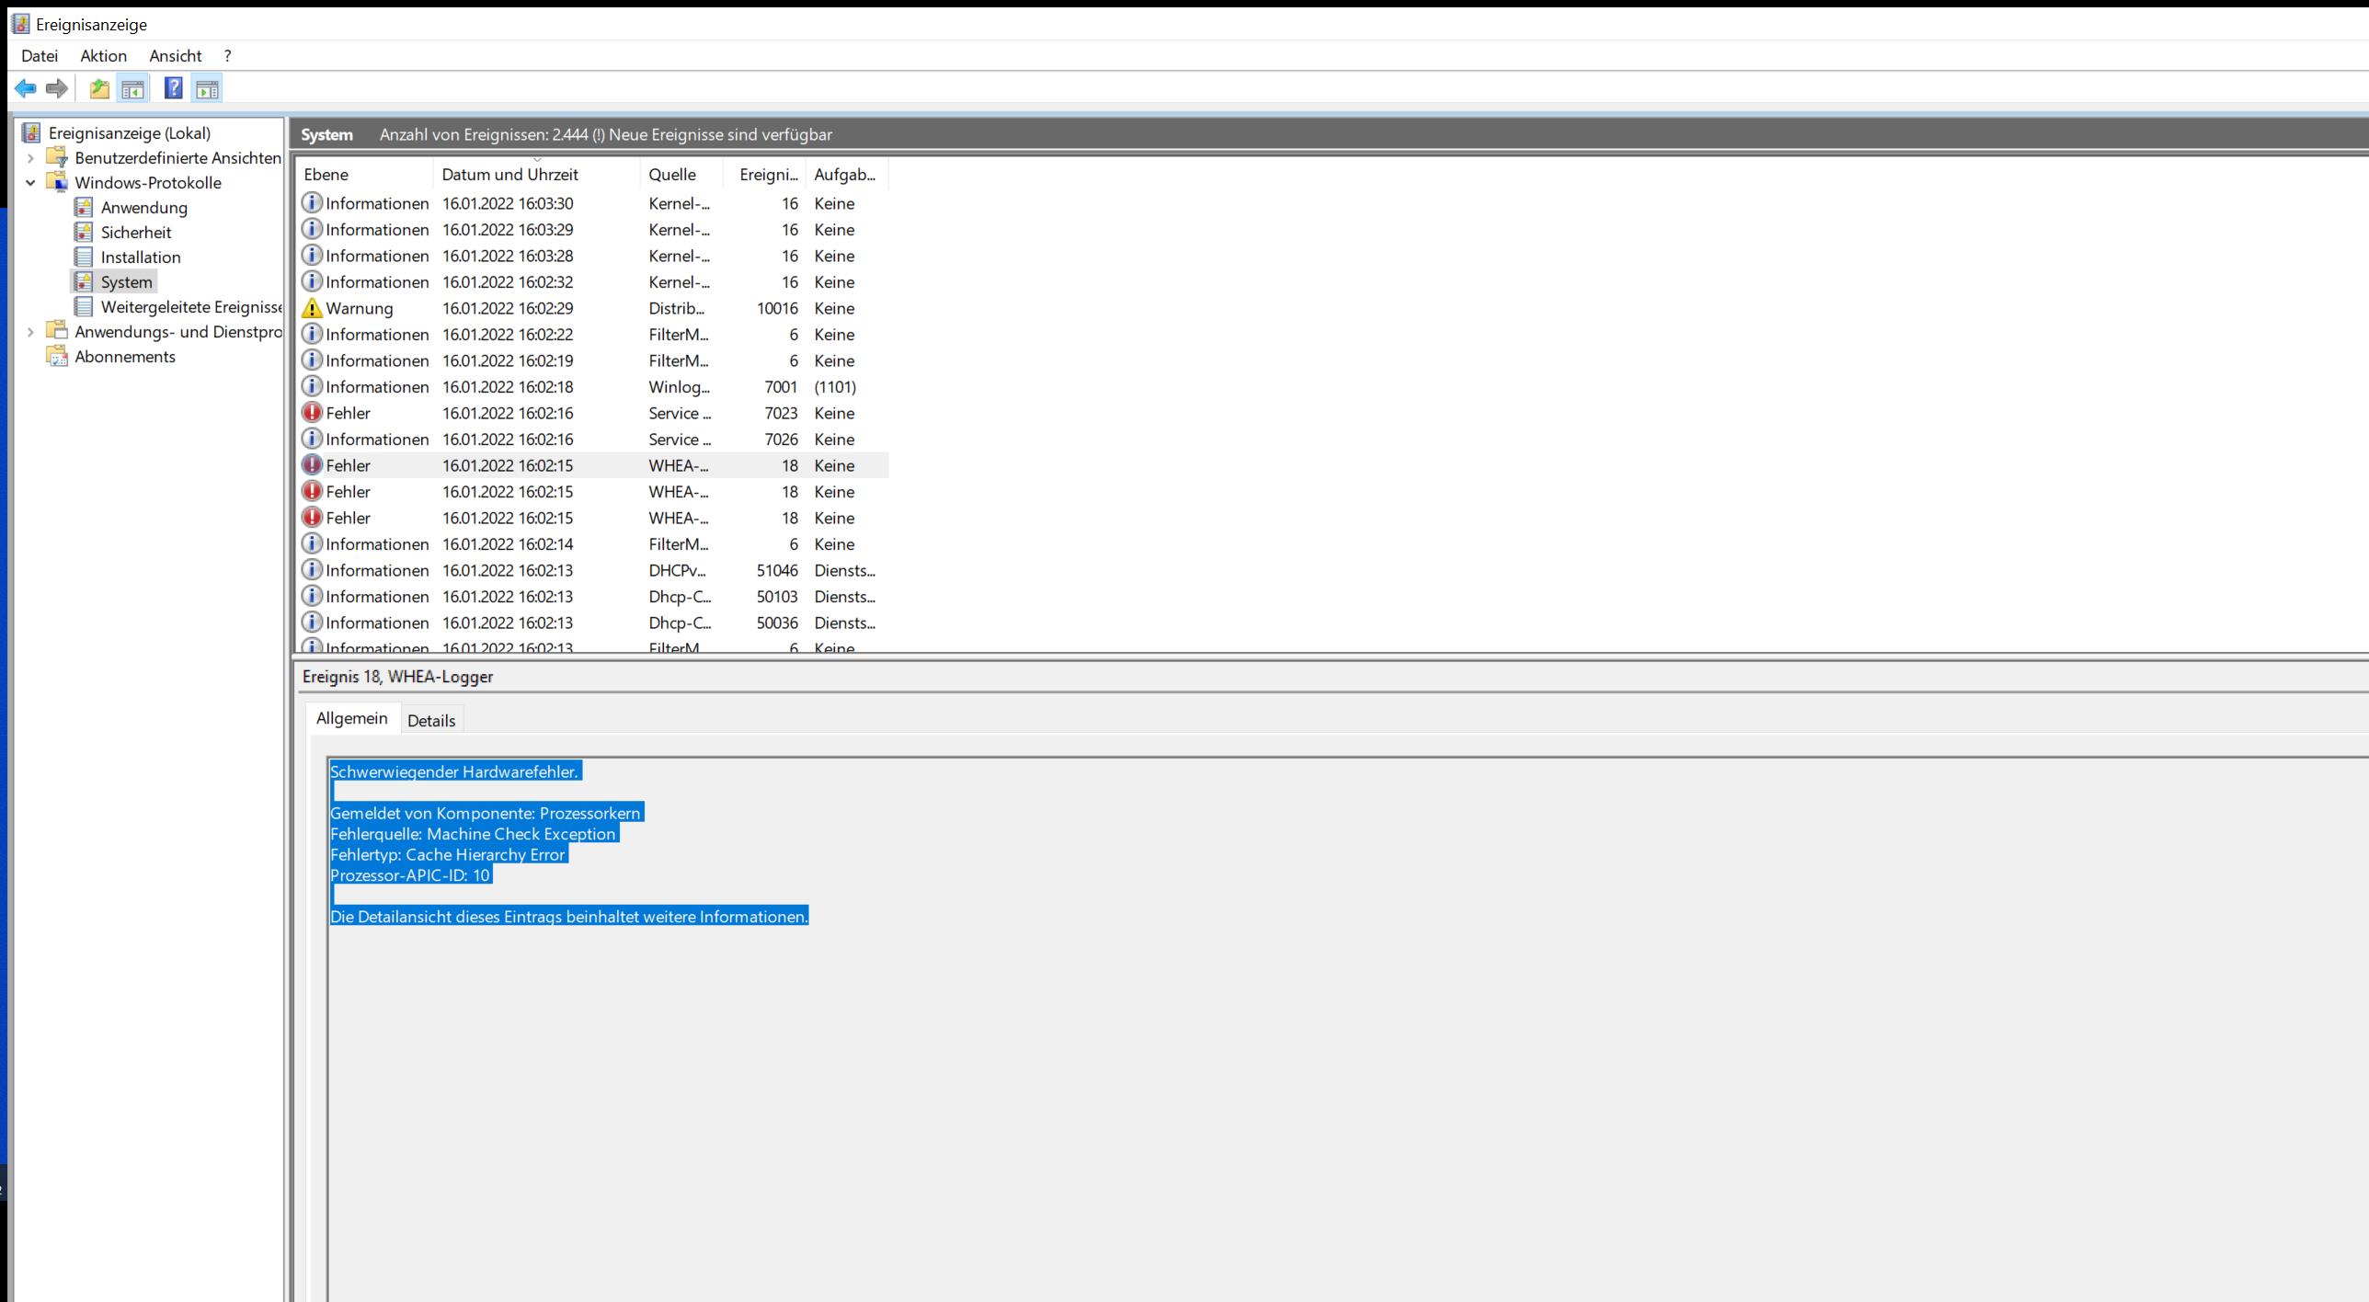Select the Anwendung log node
The image size is (2369, 1302).
point(143,208)
